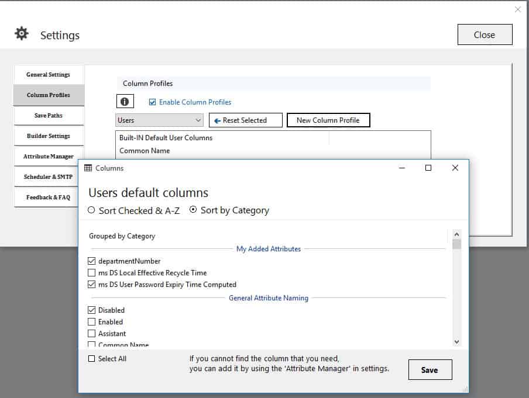Click the Settings gear icon
The width and height of the screenshot is (529, 398).
[22, 34]
